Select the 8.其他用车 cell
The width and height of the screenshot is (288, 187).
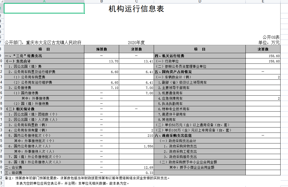(200, 120)
